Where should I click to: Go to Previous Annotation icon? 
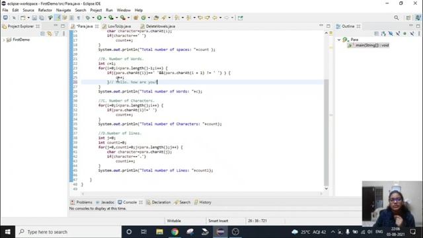click(188, 18)
